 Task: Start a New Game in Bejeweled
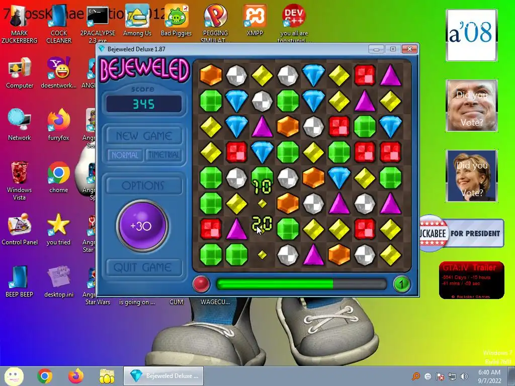click(144, 136)
